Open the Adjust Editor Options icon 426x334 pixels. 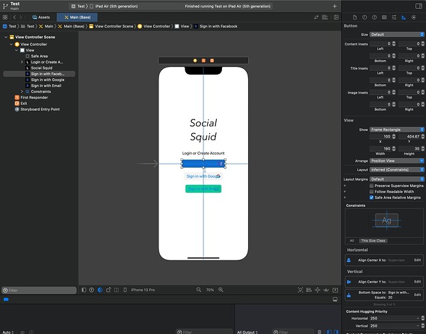(x=325, y=17)
